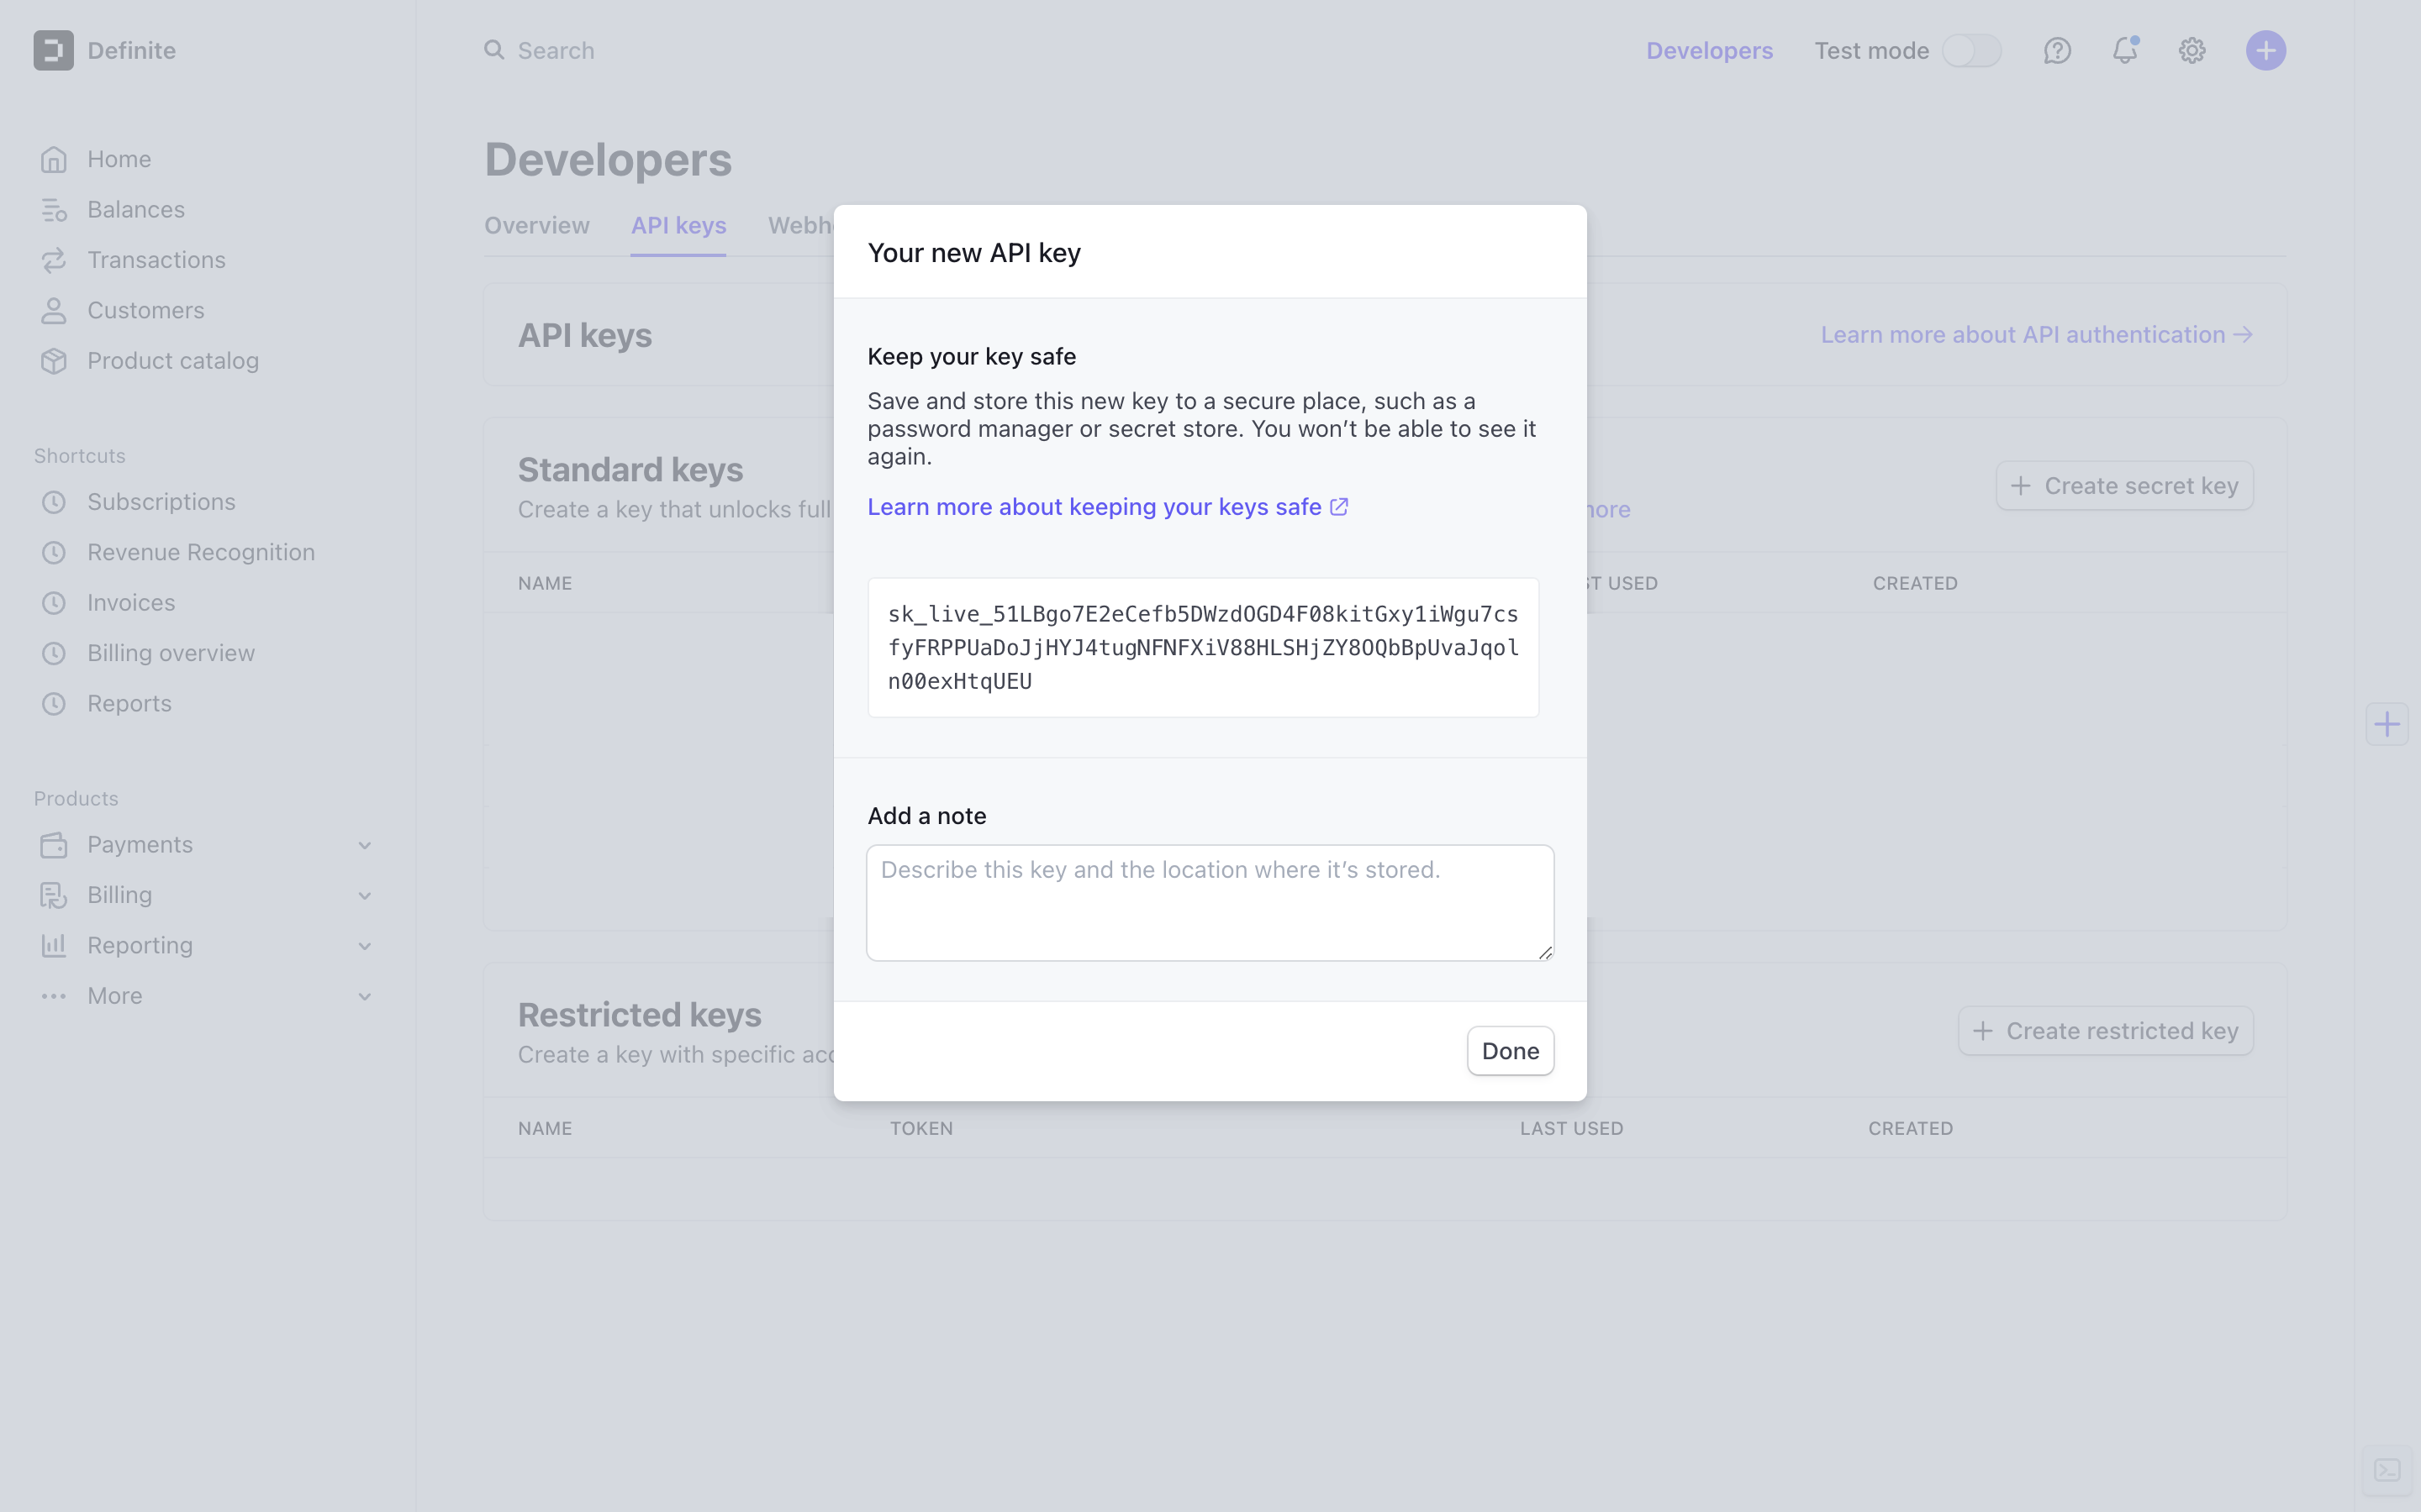Image resolution: width=2421 pixels, height=1512 pixels.
Task: Expand the Payments section chevron
Action: 364,846
